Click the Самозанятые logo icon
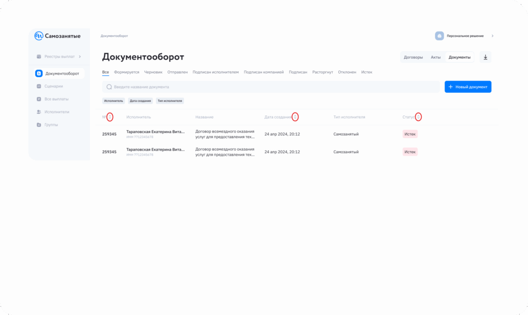The height and width of the screenshot is (315, 528). (39, 36)
